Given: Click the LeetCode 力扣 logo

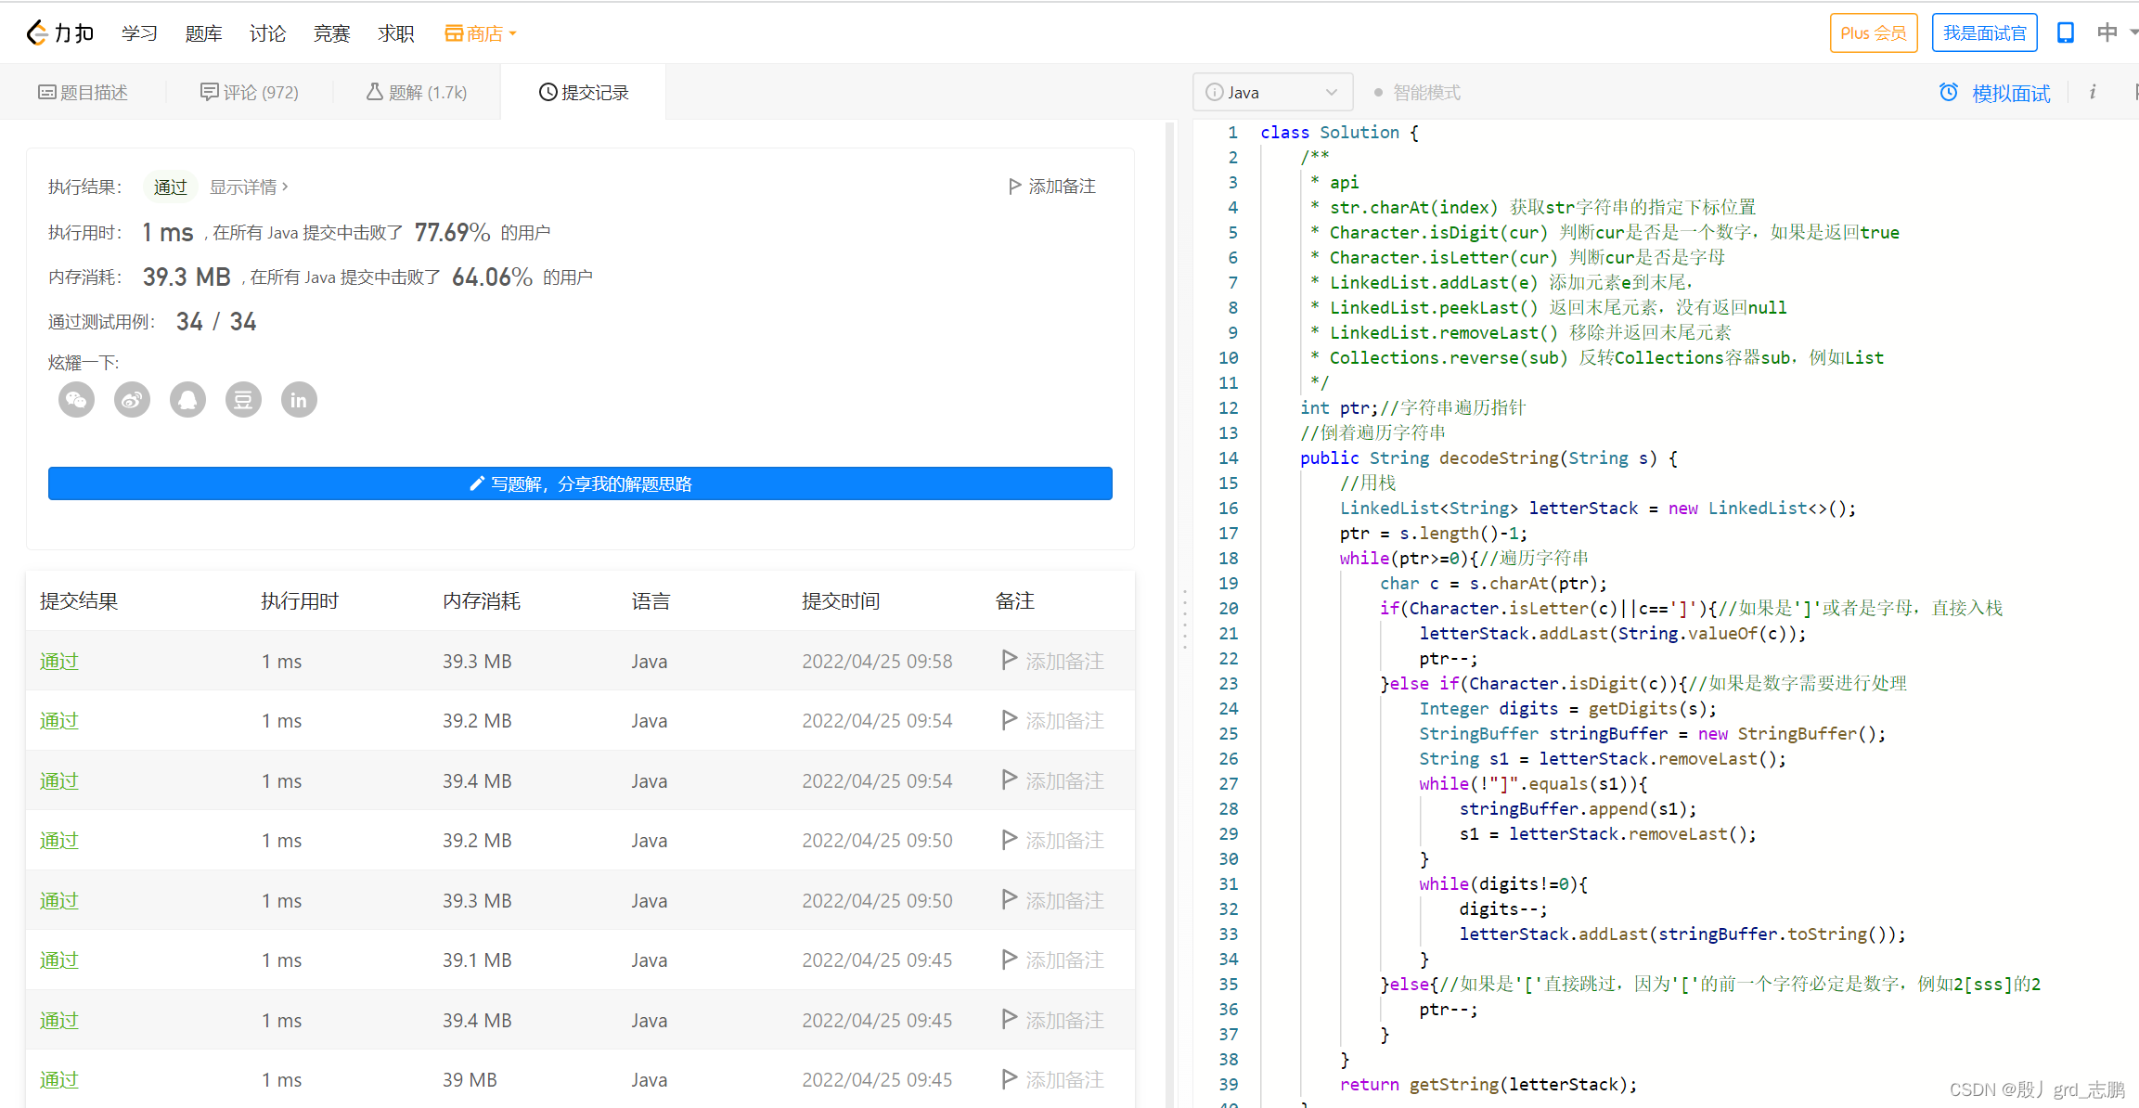Looking at the screenshot, I should tap(60, 33).
